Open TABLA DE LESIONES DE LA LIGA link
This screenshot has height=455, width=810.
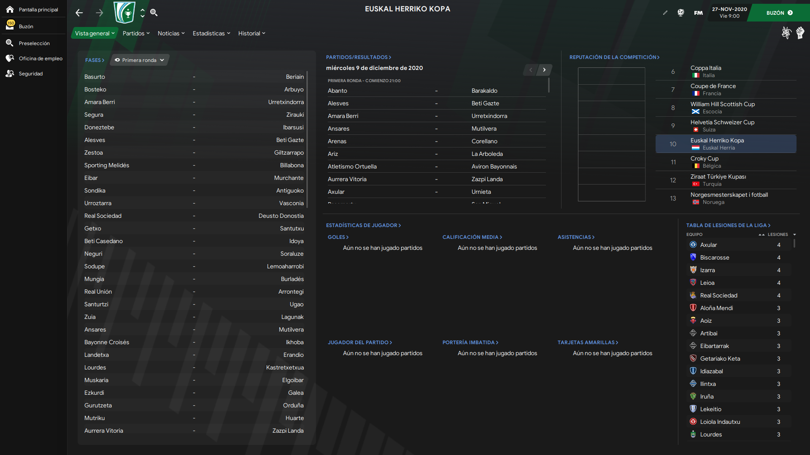pos(728,225)
